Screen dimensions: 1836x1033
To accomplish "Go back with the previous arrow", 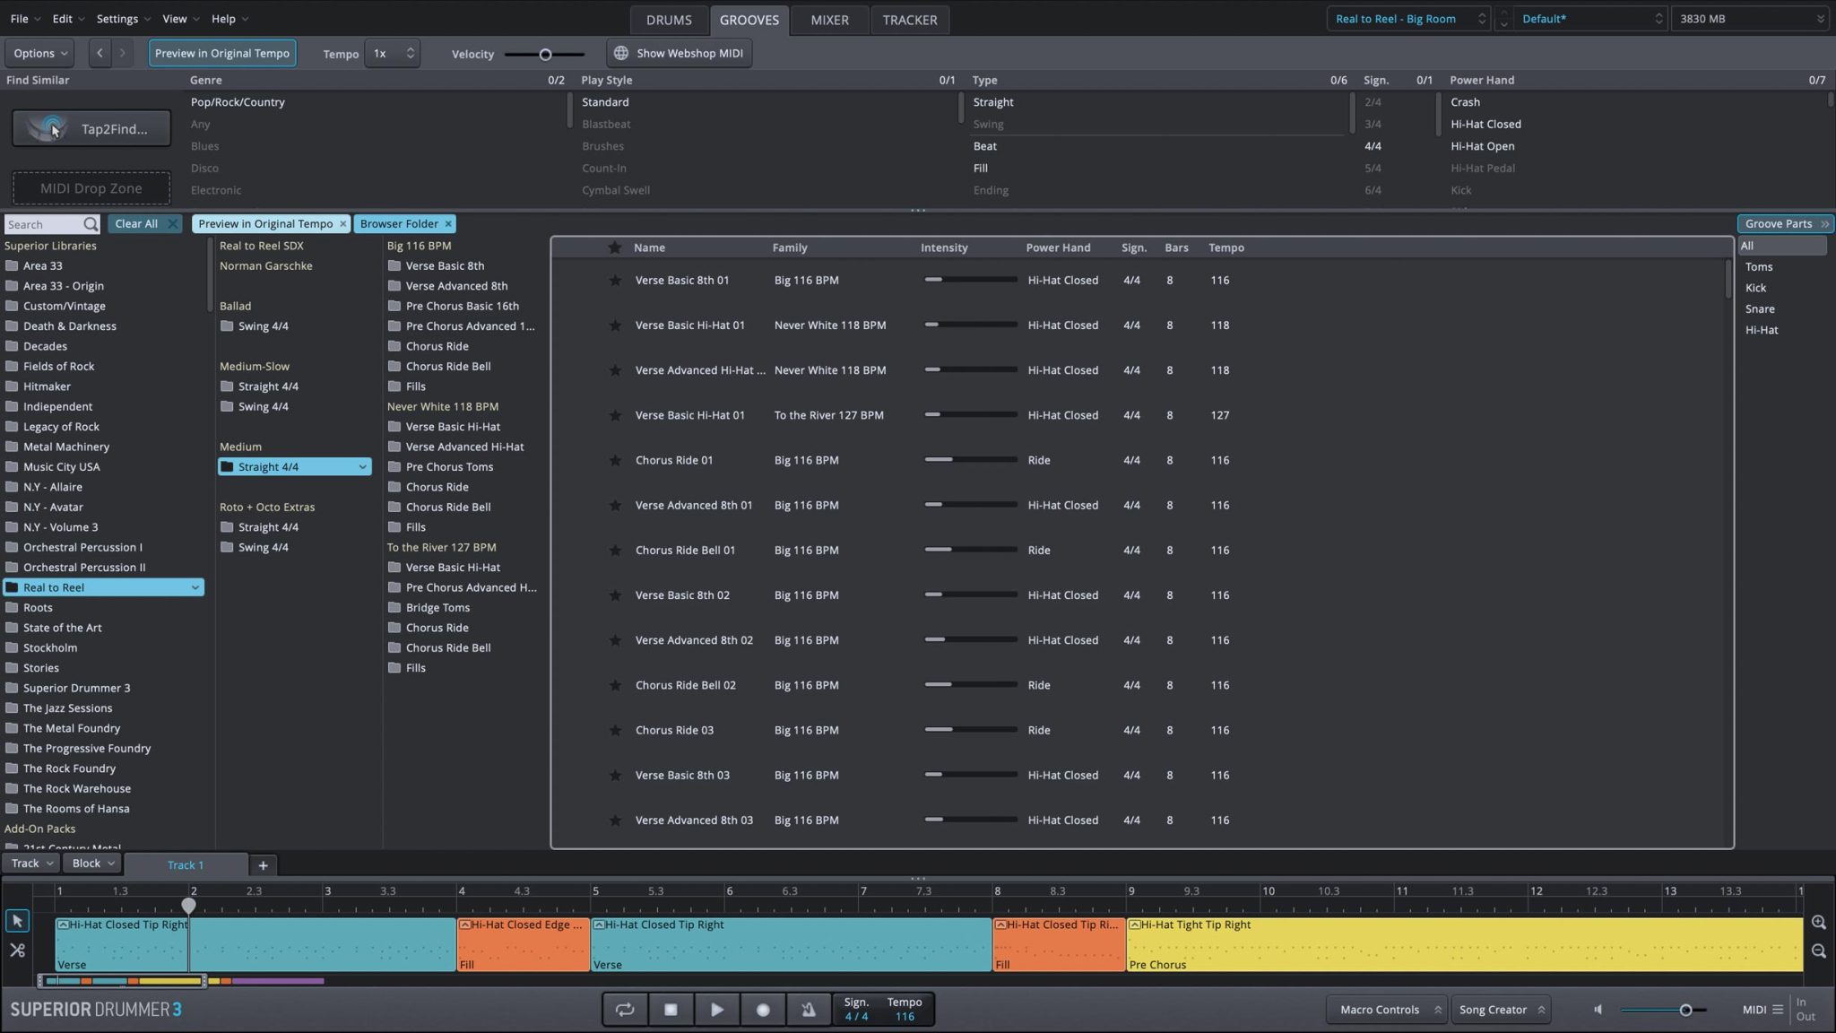I will 100,53.
